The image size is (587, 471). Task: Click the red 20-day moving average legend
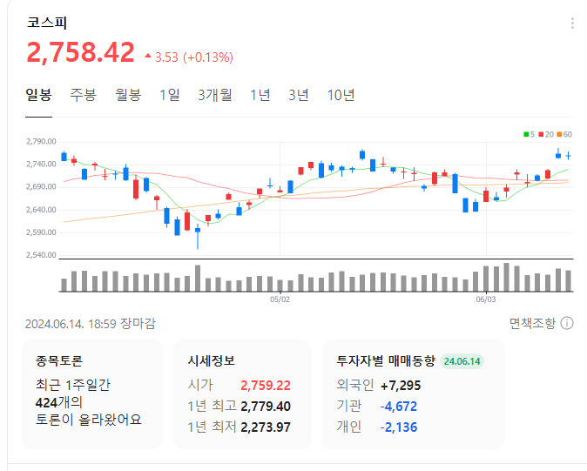tap(546, 134)
